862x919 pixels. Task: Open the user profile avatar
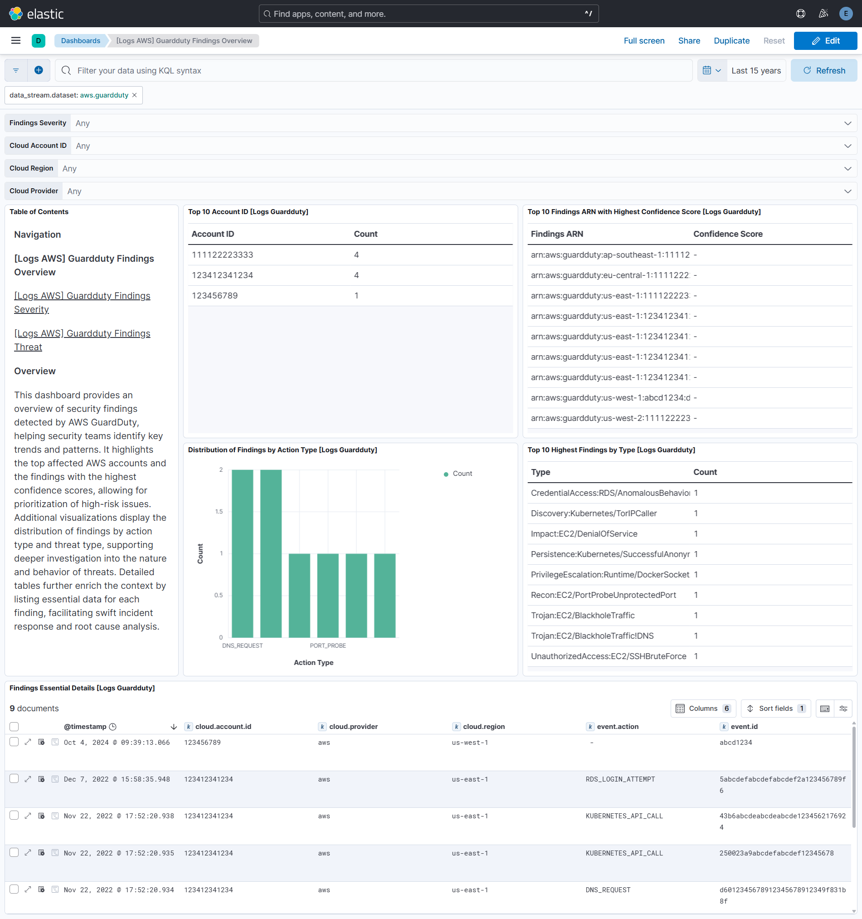pyautogui.click(x=846, y=14)
